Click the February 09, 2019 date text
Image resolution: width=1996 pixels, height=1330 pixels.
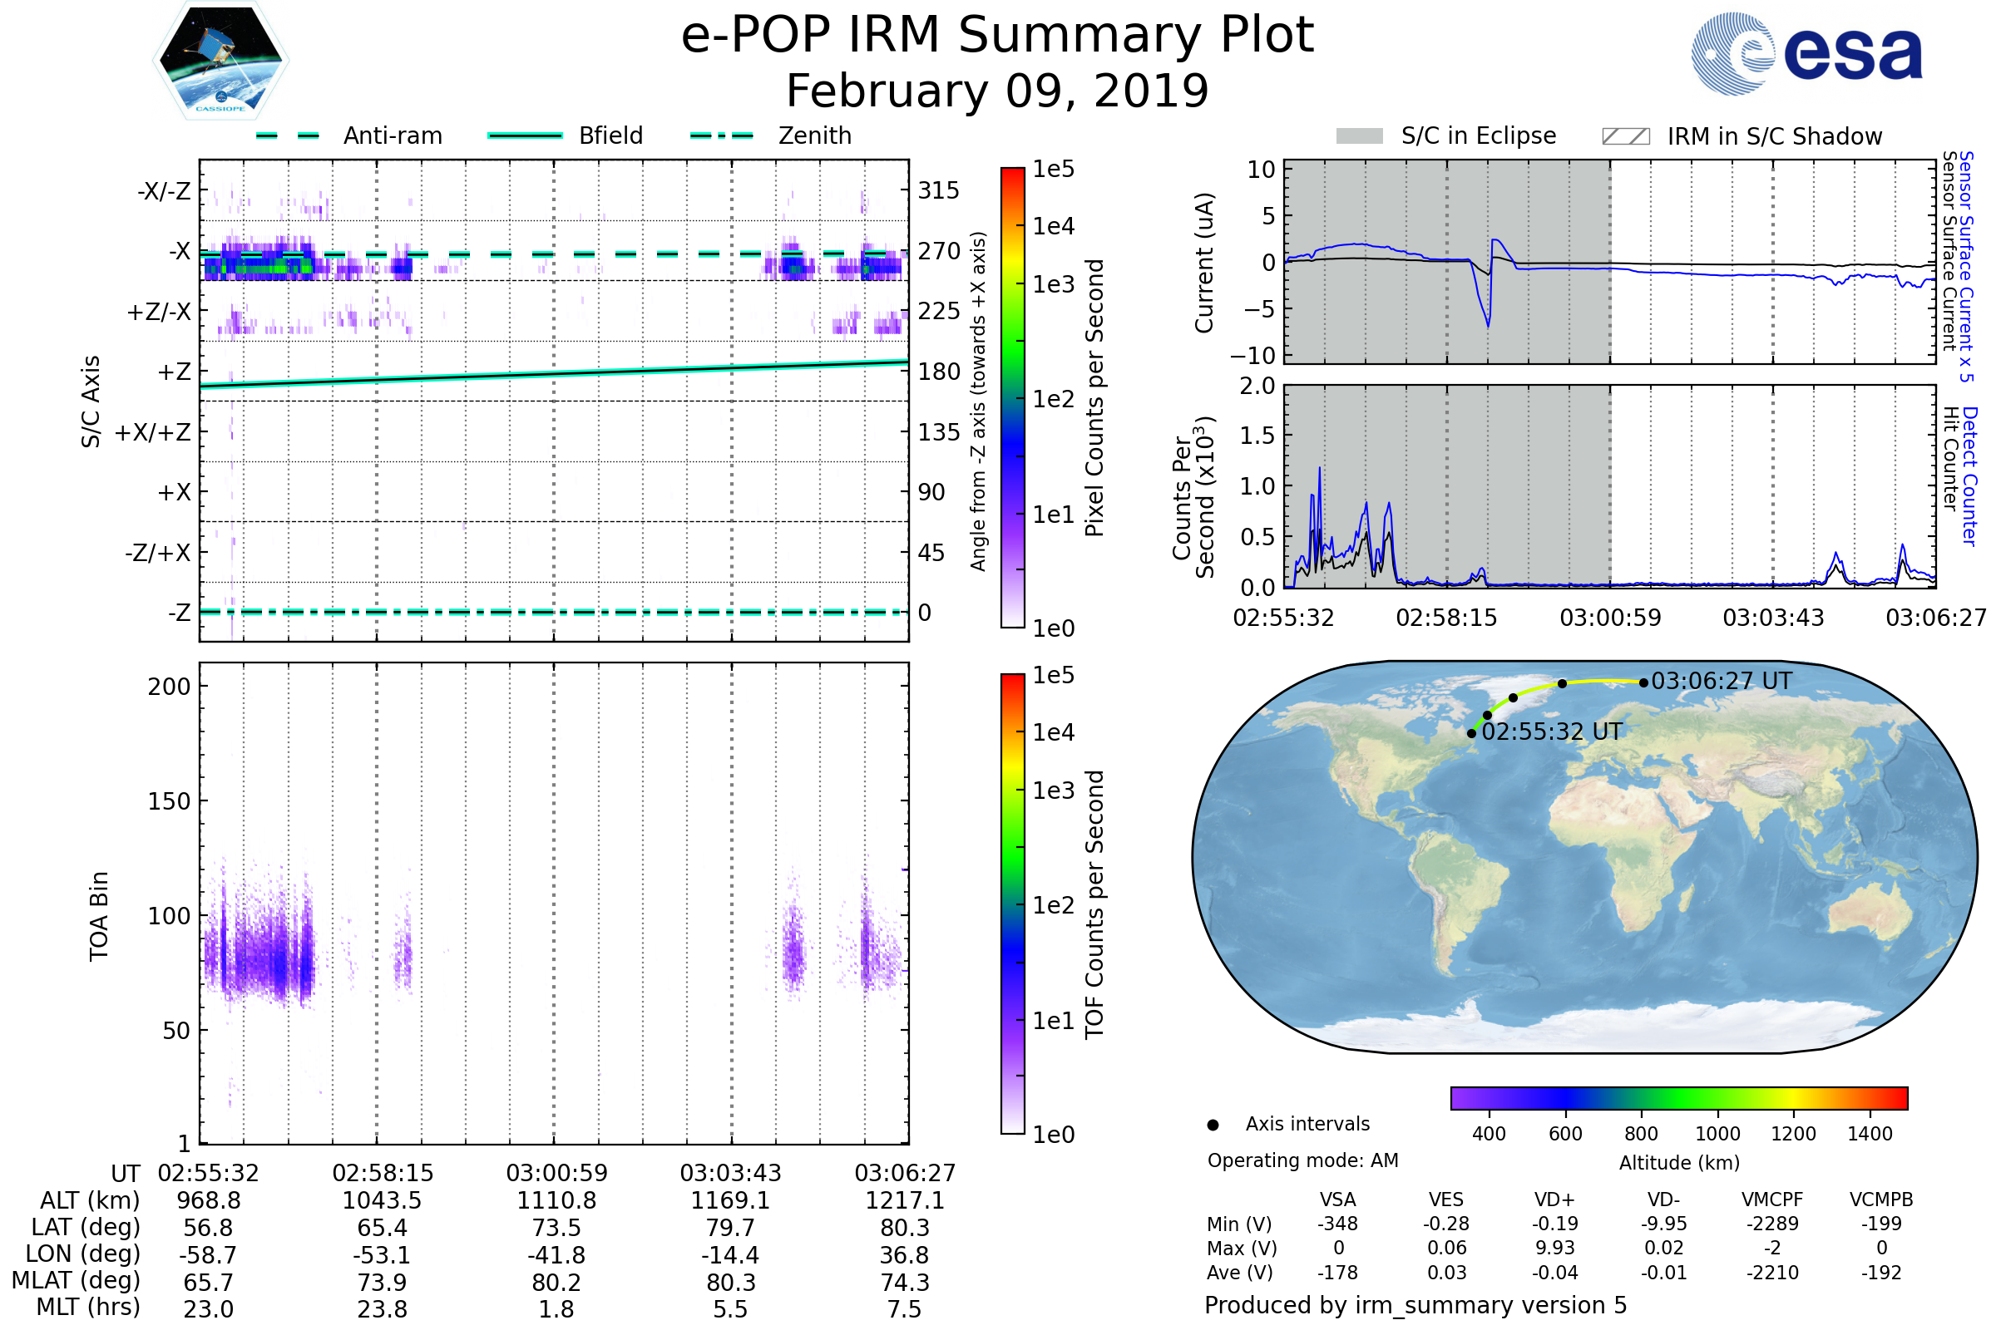(997, 91)
